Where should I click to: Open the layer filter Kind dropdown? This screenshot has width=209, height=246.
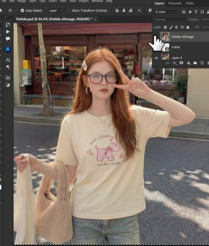pyautogui.click(x=166, y=12)
